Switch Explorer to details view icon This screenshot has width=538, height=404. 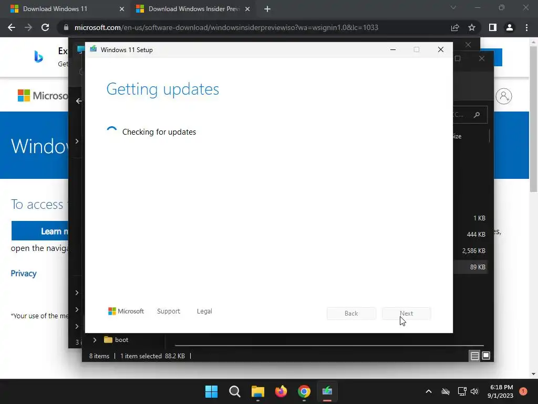474,356
